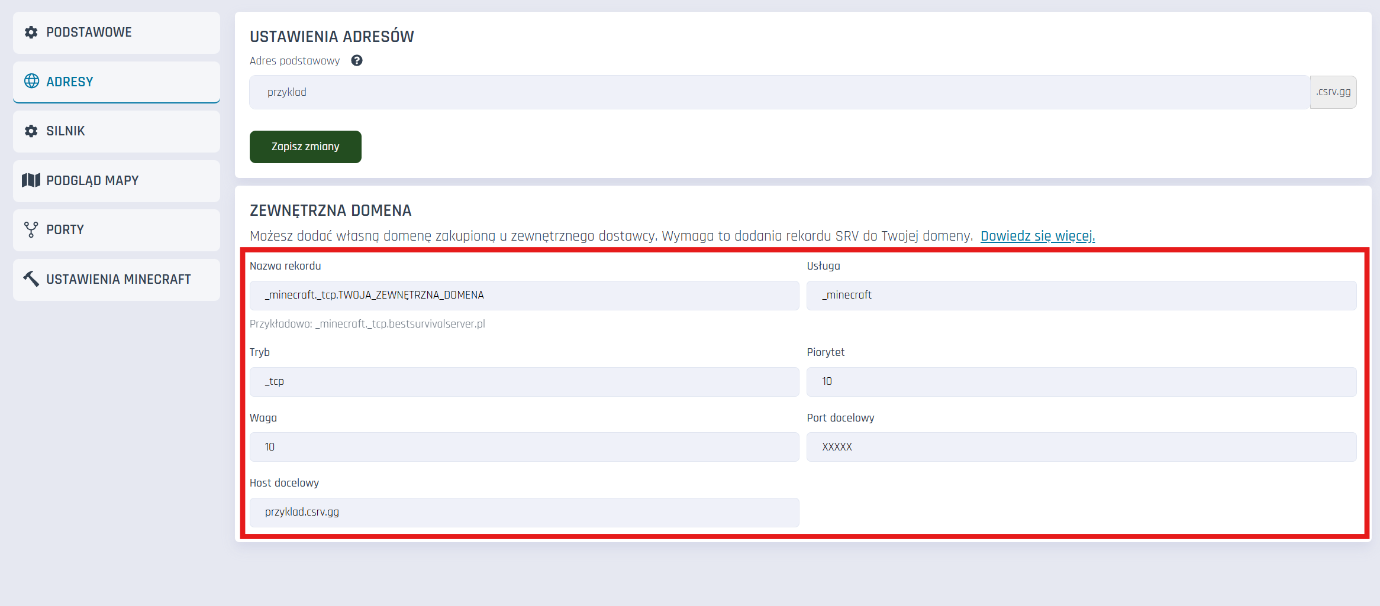
Task: Click the hammer icon beside Ustawienia Minecraft
Action: (x=31, y=279)
